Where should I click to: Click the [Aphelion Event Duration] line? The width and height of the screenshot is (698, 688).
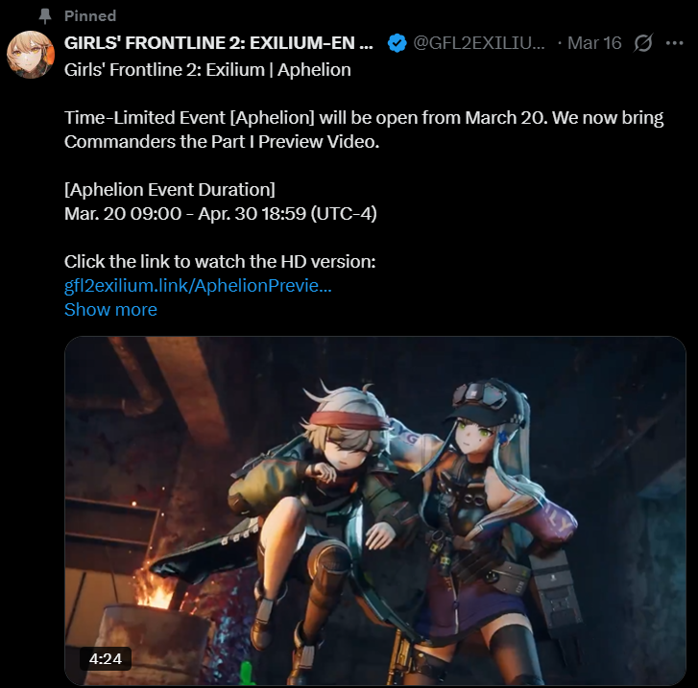(x=170, y=190)
